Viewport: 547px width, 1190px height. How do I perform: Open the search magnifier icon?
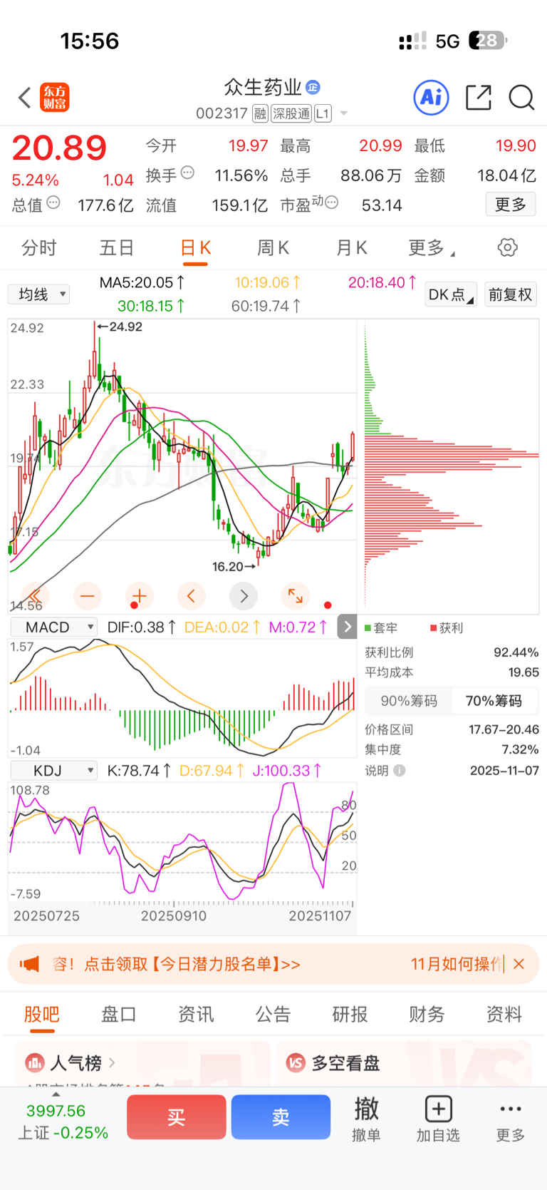pyautogui.click(x=521, y=98)
